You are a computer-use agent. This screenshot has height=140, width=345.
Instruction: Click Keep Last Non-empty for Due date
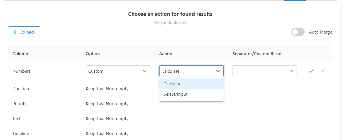[107, 89]
